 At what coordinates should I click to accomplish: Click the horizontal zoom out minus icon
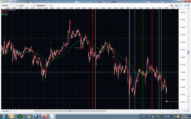coord(177,111)
